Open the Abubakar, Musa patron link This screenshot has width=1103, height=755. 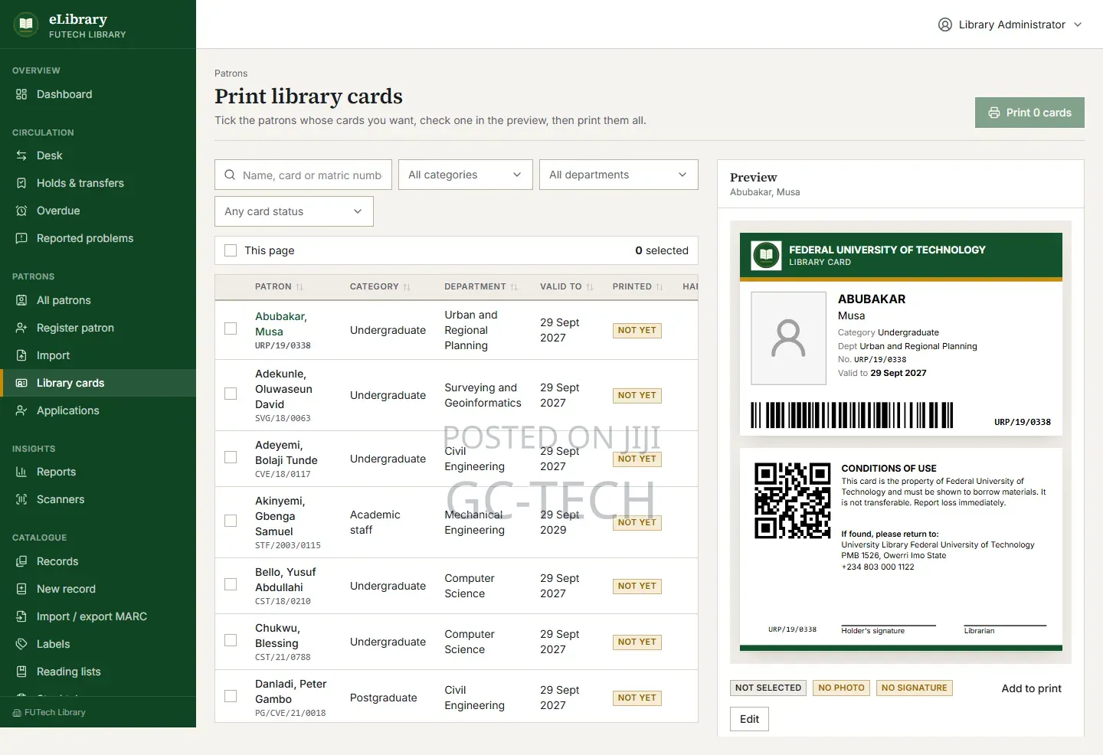(281, 324)
